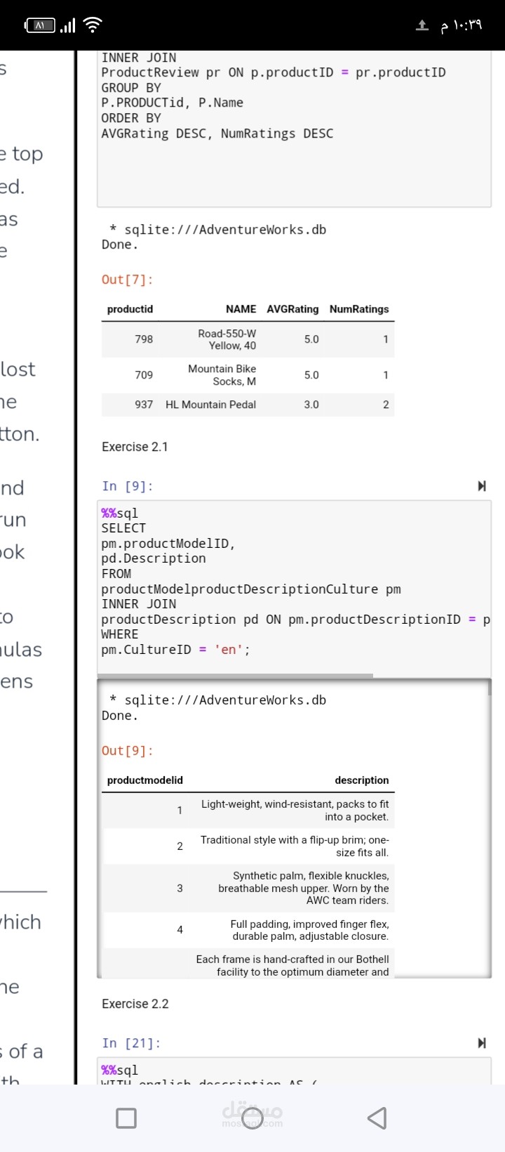The width and height of the screenshot is (505, 1152).
Task: Tap the Android recent apps square
Action: (x=126, y=1118)
